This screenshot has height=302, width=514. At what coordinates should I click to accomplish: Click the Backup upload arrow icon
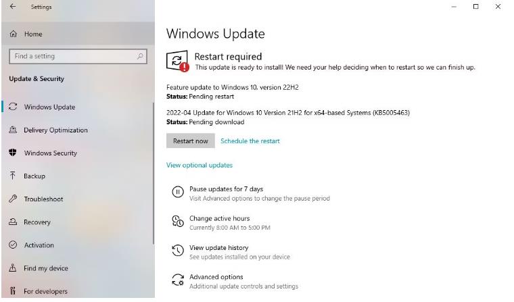(13, 176)
